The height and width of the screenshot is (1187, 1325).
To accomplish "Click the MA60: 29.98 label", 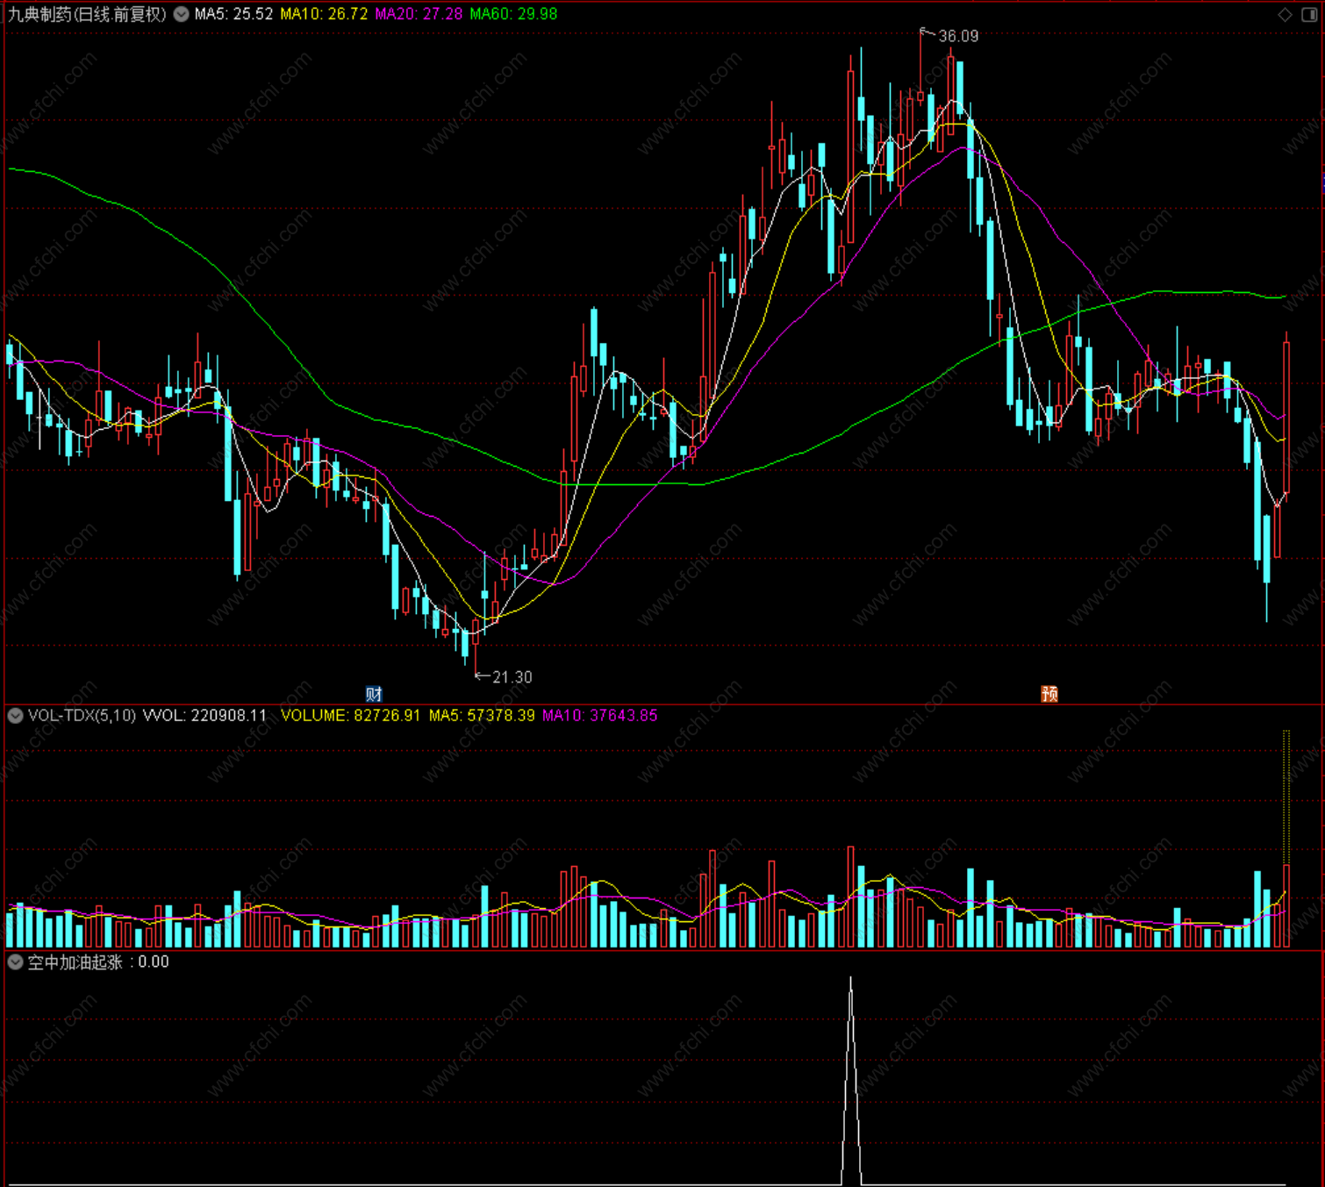I will click(513, 14).
